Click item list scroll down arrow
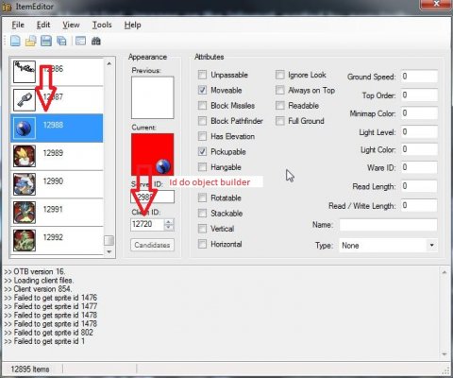The height and width of the screenshot is (378, 453). (109, 252)
